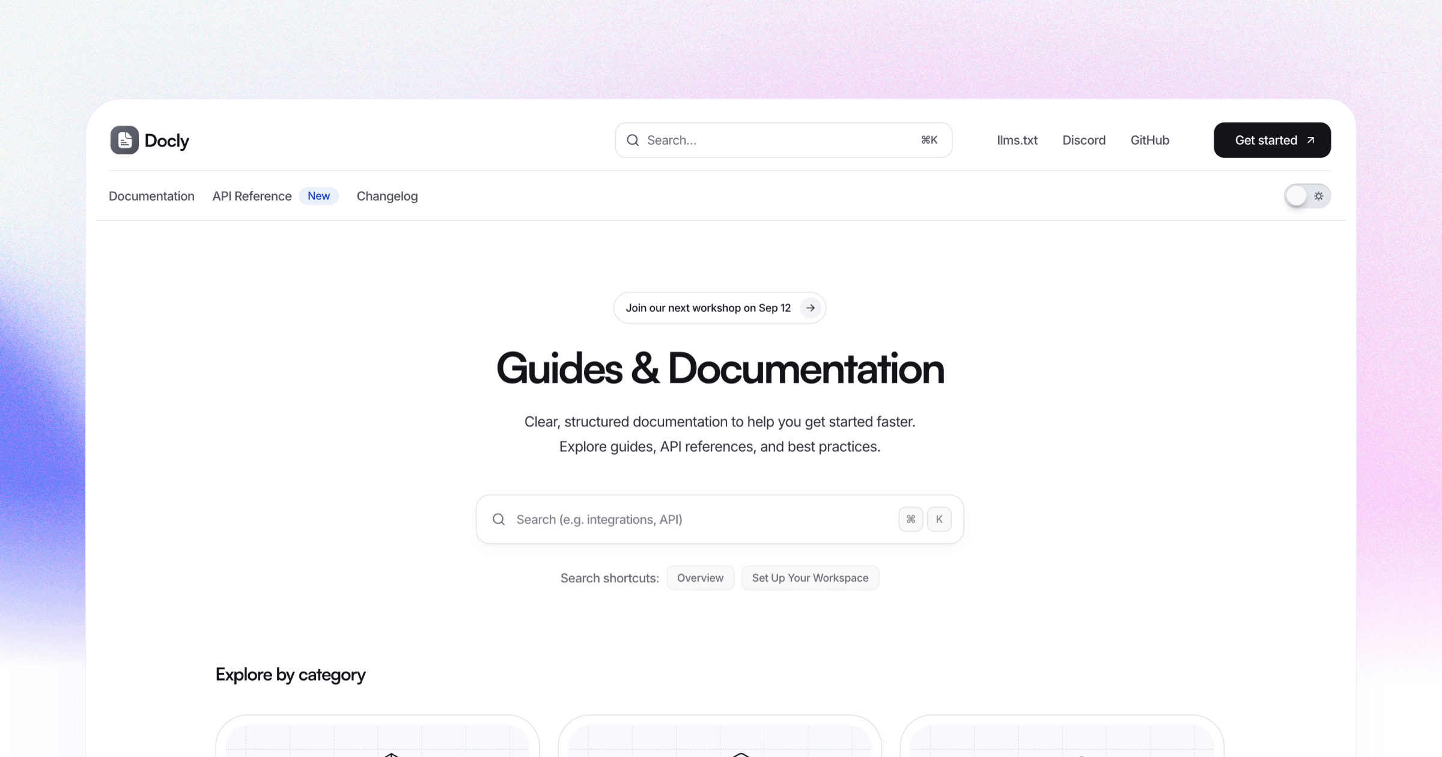Click the magnifier icon in hero search
The width and height of the screenshot is (1442, 757).
tap(499, 519)
